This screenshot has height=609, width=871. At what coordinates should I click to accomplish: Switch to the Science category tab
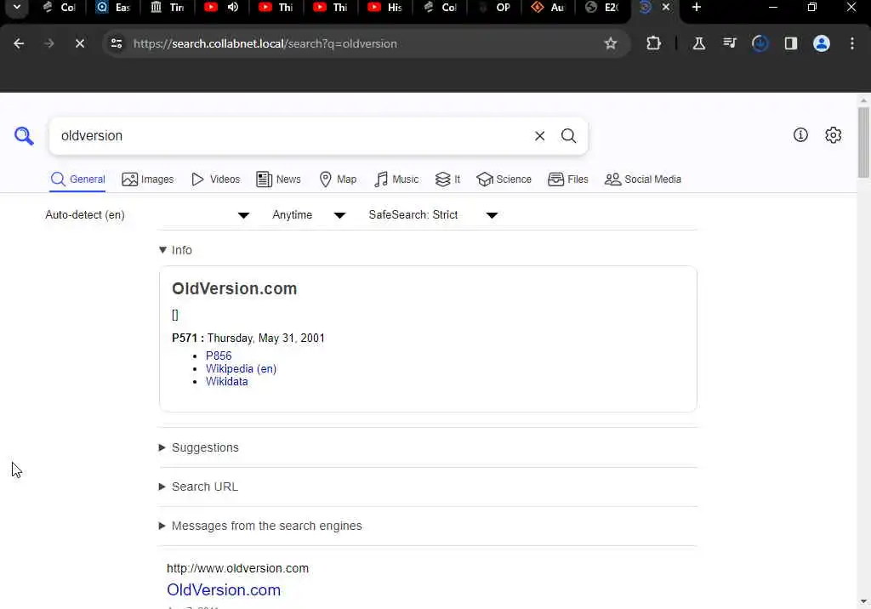(504, 179)
